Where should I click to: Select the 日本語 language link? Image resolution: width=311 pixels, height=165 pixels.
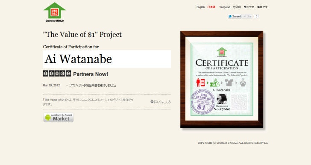coord(211,7)
